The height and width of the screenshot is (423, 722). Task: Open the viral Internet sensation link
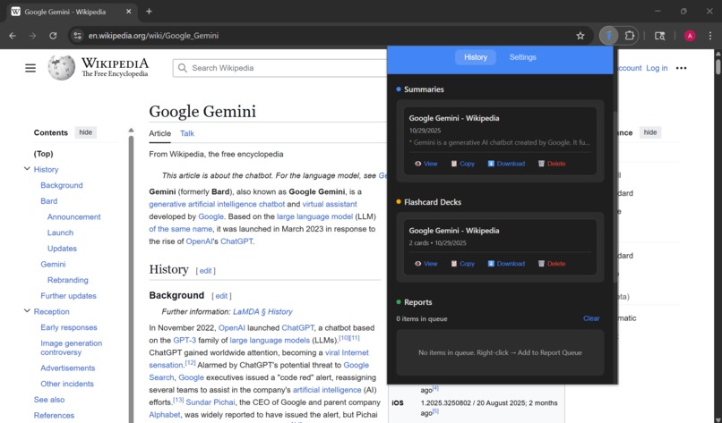pos(259,359)
